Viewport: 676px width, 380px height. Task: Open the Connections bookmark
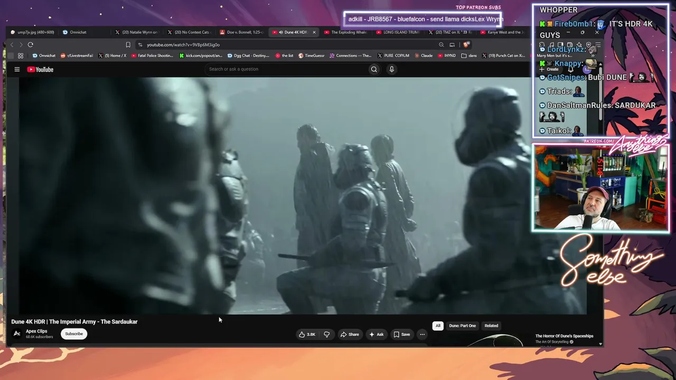[350, 55]
